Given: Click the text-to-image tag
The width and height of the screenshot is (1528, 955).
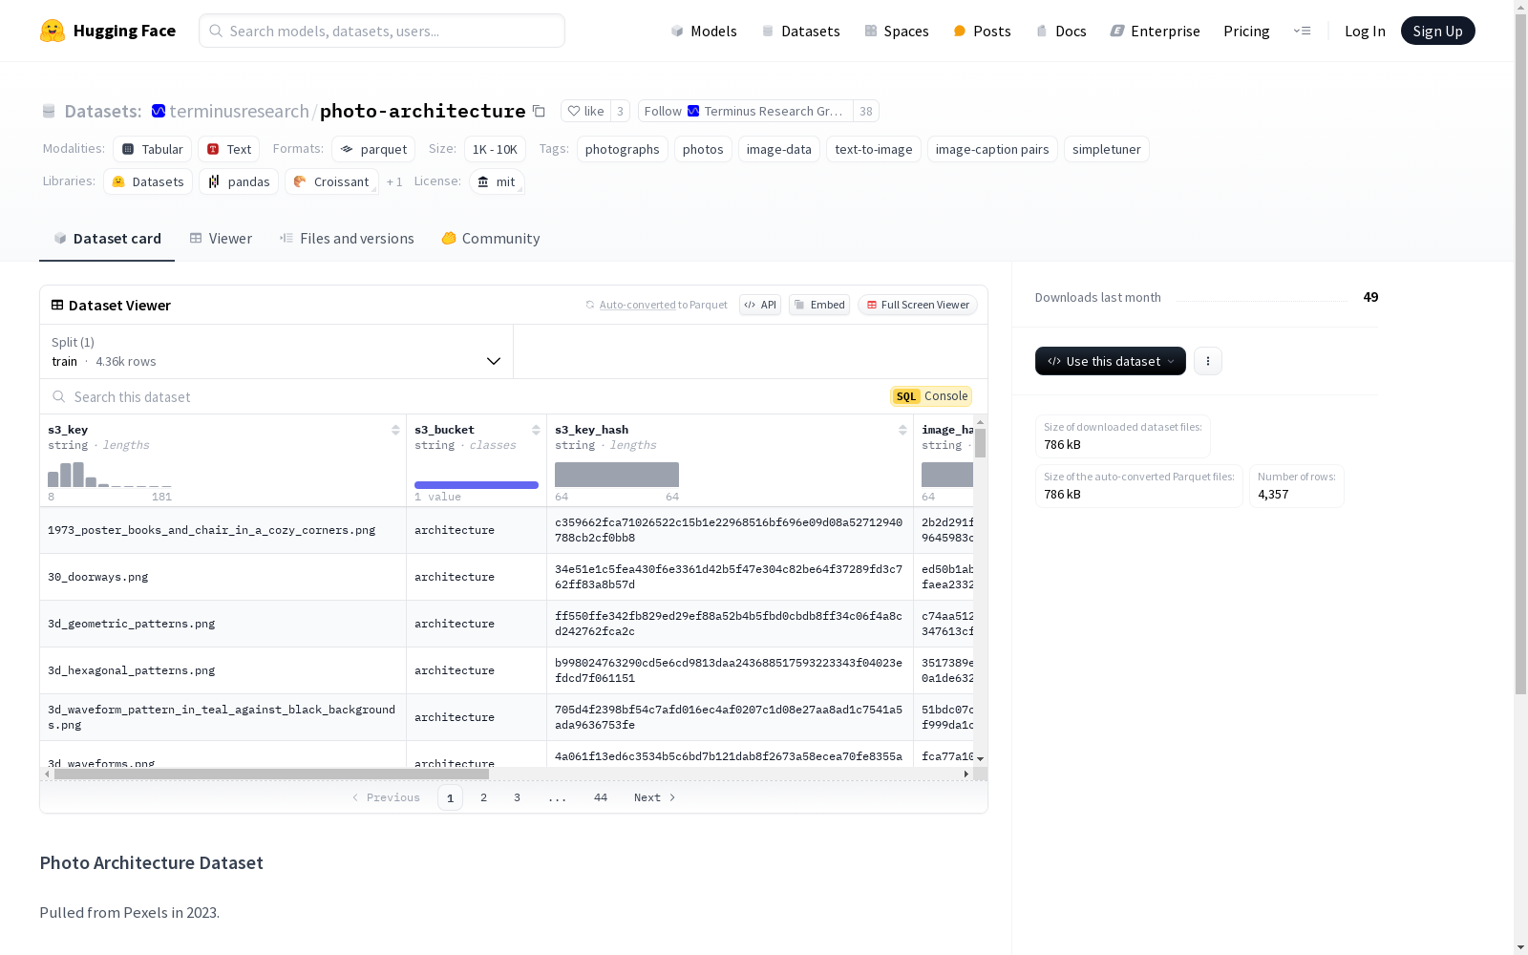Looking at the screenshot, I should pos(874,149).
